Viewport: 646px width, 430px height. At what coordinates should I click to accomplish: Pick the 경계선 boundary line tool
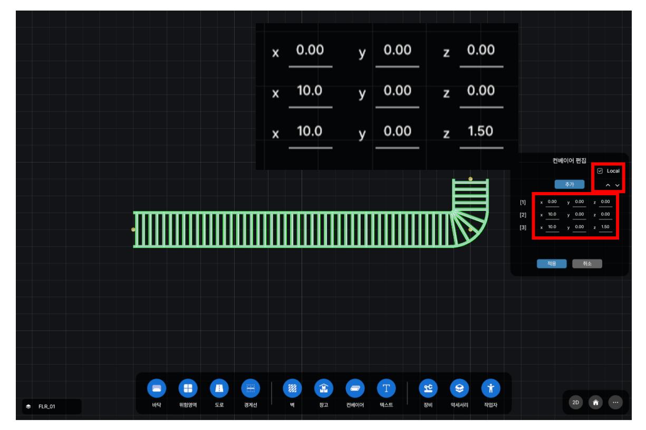click(250, 389)
